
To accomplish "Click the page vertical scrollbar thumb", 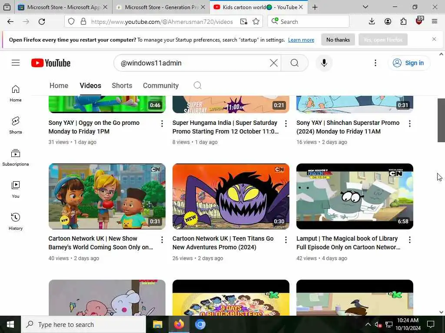I will pos(441,120).
